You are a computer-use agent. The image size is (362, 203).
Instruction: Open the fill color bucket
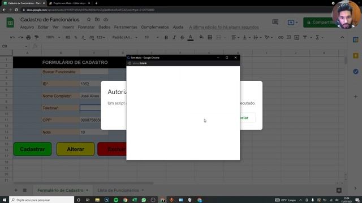(201, 37)
